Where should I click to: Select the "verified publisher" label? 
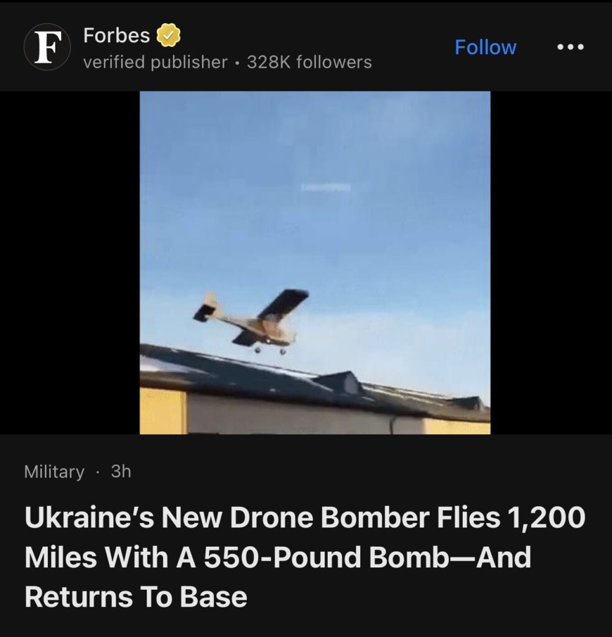(155, 62)
